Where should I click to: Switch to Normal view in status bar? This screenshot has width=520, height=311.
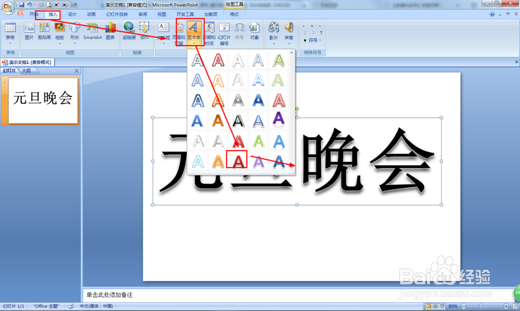[428, 306]
